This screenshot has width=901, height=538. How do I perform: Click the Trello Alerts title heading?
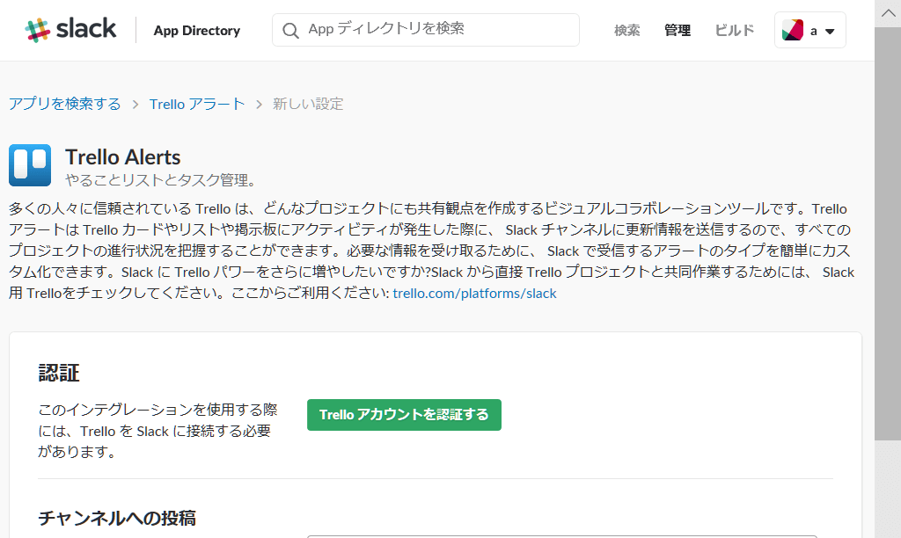[x=123, y=157]
